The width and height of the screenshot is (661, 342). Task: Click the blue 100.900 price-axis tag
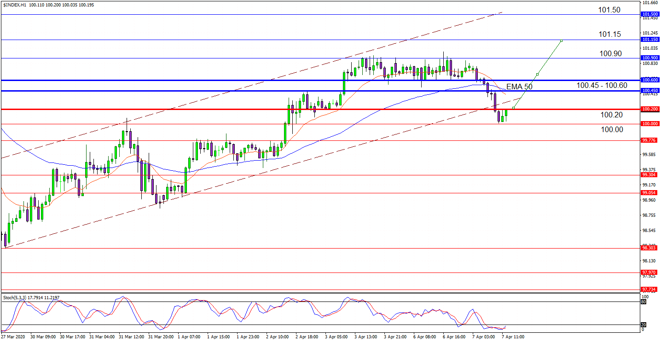coord(649,58)
